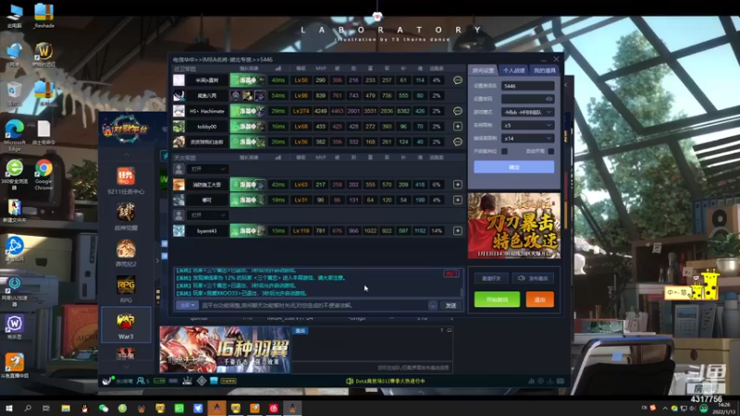Image resolution: width=740 pixels, height=416 pixels.
Task: Click the red button in the chat log corner
Action: (451, 274)
